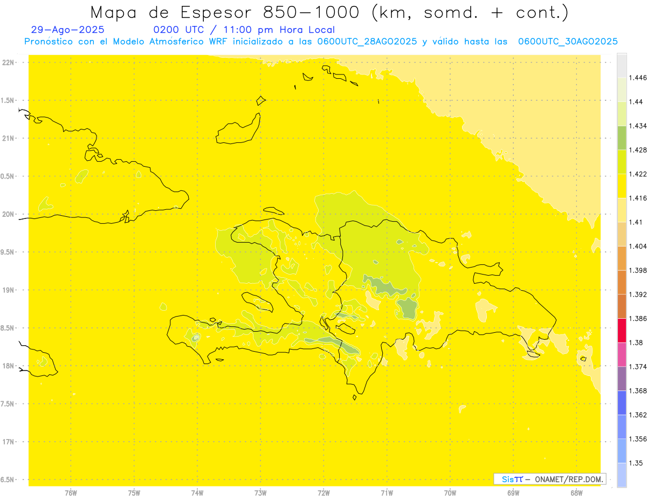Click the colorbar value 1.356
Screen dimensions: 647x500
[x=638, y=439]
